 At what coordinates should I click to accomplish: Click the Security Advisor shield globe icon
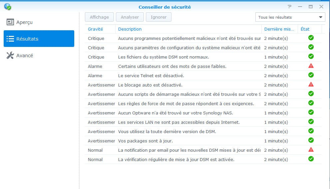[x=8, y=7]
